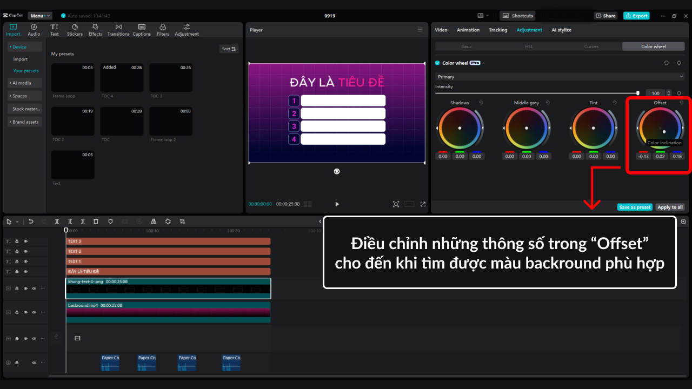The width and height of the screenshot is (692, 389).
Task: Open the Player panel hamburger menu
Action: pos(420,30)
